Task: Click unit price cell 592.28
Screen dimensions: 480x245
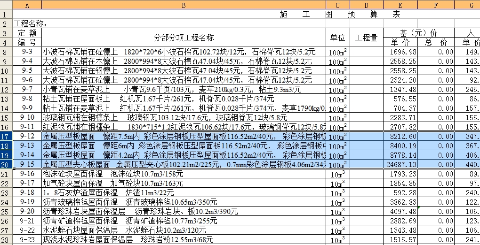Action: click(x=400, y=193)
